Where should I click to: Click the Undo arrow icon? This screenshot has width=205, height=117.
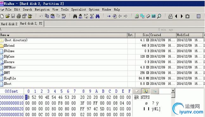(x=41, y=16)
